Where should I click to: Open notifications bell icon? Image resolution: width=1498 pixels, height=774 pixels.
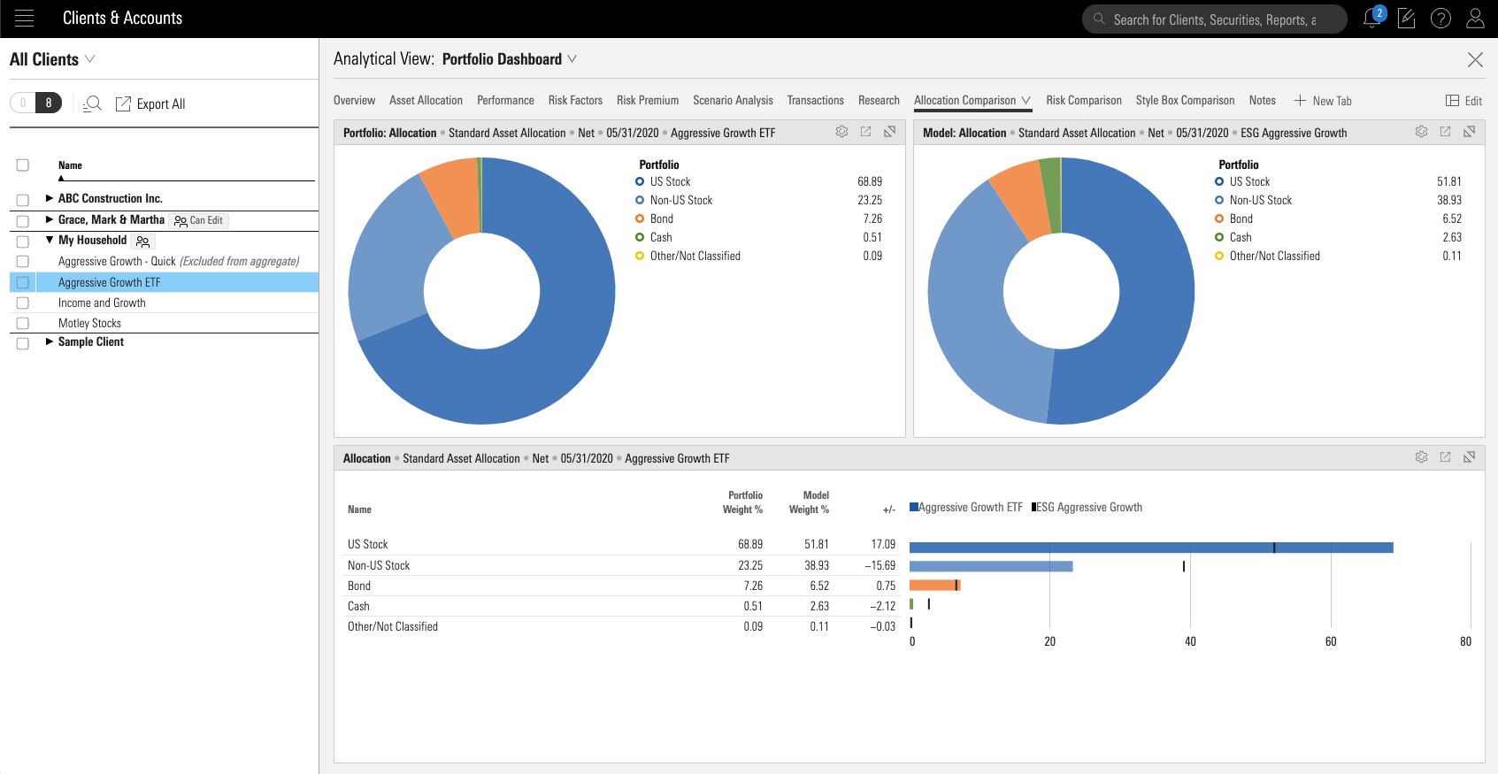click(1372, 18)
